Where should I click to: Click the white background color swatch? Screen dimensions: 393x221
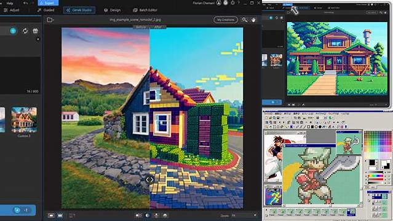pyautogui.click(x=384, y=163)
